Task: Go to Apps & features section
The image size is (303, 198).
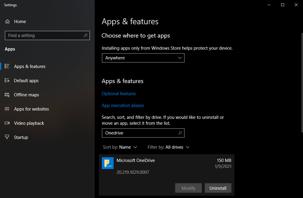Action: [x=30, y=66]
